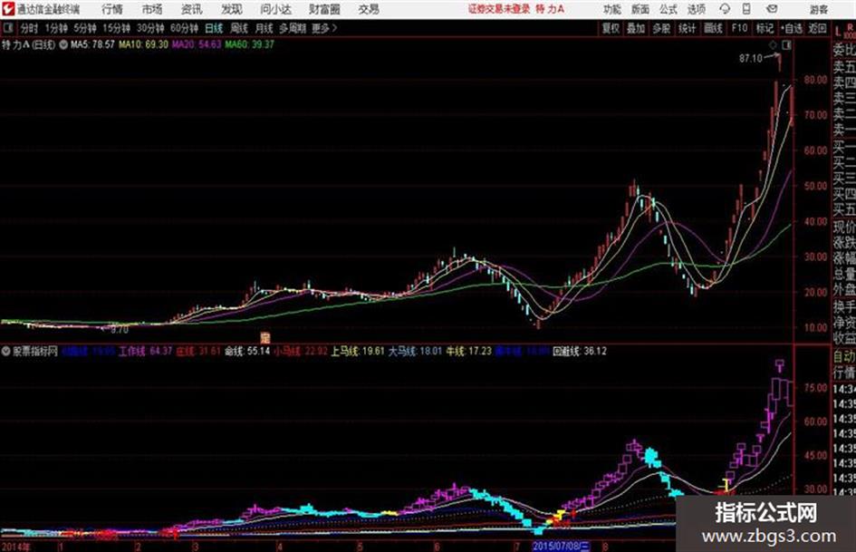Open the F10 company info button
The image size is (856, 552).
739,28
